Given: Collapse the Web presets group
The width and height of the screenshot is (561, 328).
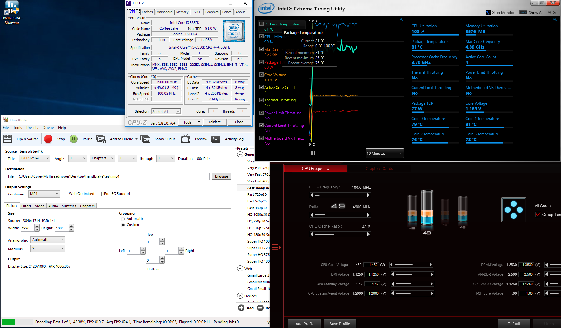Looking at the screenshot, I should pyautogui.click(x=240, y=269).
